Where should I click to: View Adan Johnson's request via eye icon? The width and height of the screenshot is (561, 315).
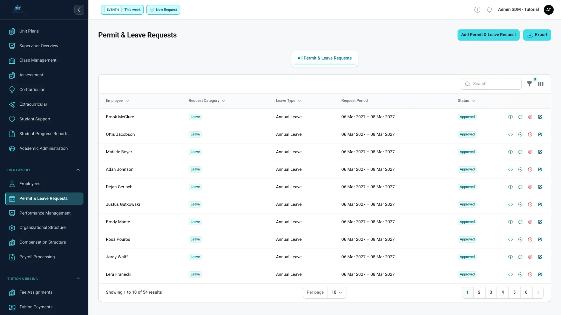(x=511, y=169)
